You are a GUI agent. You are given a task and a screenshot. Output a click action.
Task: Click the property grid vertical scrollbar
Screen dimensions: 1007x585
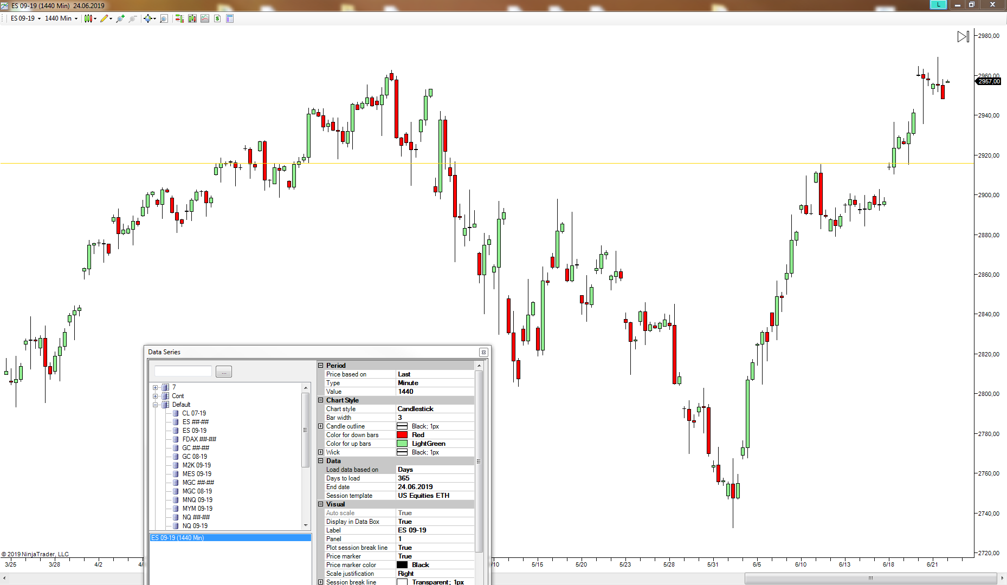[479, 460]
